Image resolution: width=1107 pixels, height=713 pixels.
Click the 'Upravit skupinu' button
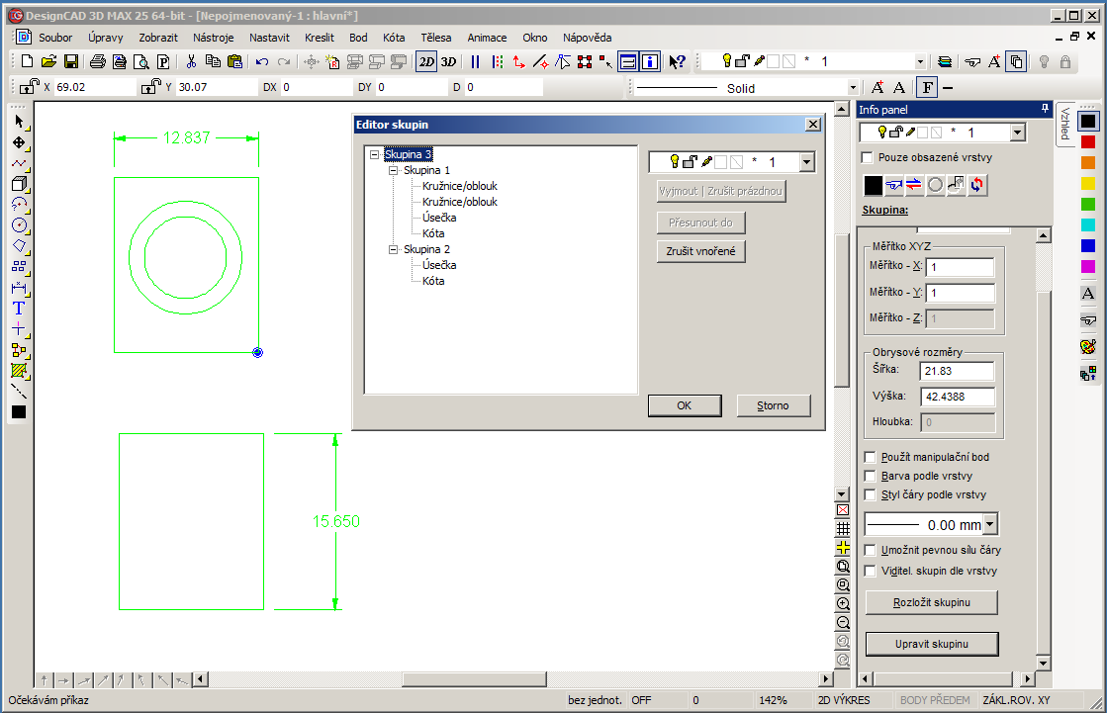point(931,645)
